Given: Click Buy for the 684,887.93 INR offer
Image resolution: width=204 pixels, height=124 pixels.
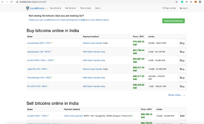Looking at the screenshot, I should pos(182,60).
